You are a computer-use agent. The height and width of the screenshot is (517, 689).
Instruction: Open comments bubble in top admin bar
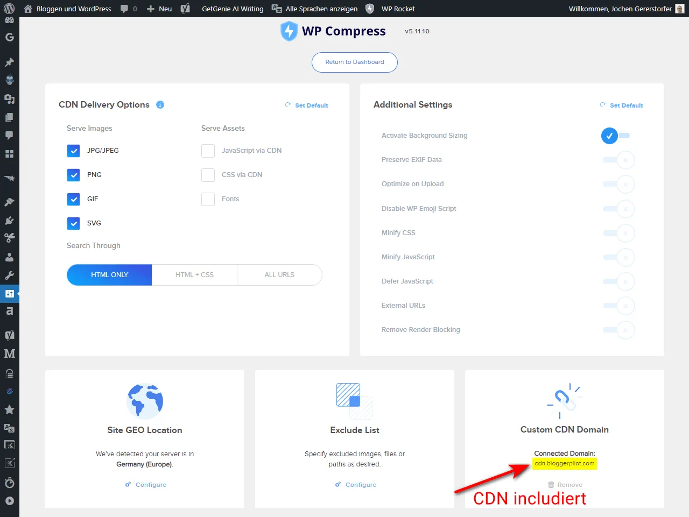coord(129,9)
